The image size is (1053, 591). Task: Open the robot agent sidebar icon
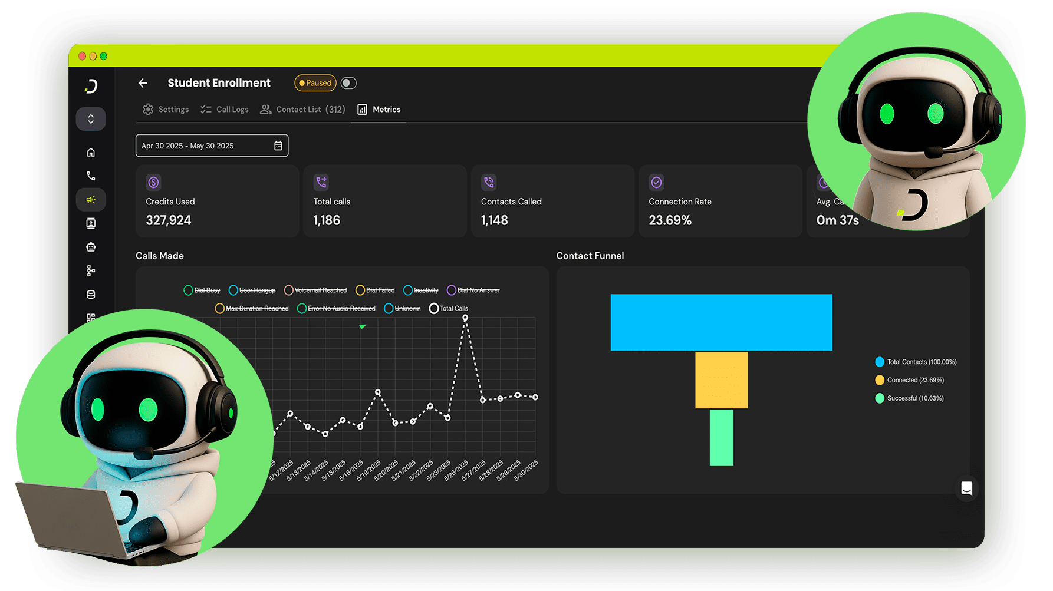coord(91,247)
